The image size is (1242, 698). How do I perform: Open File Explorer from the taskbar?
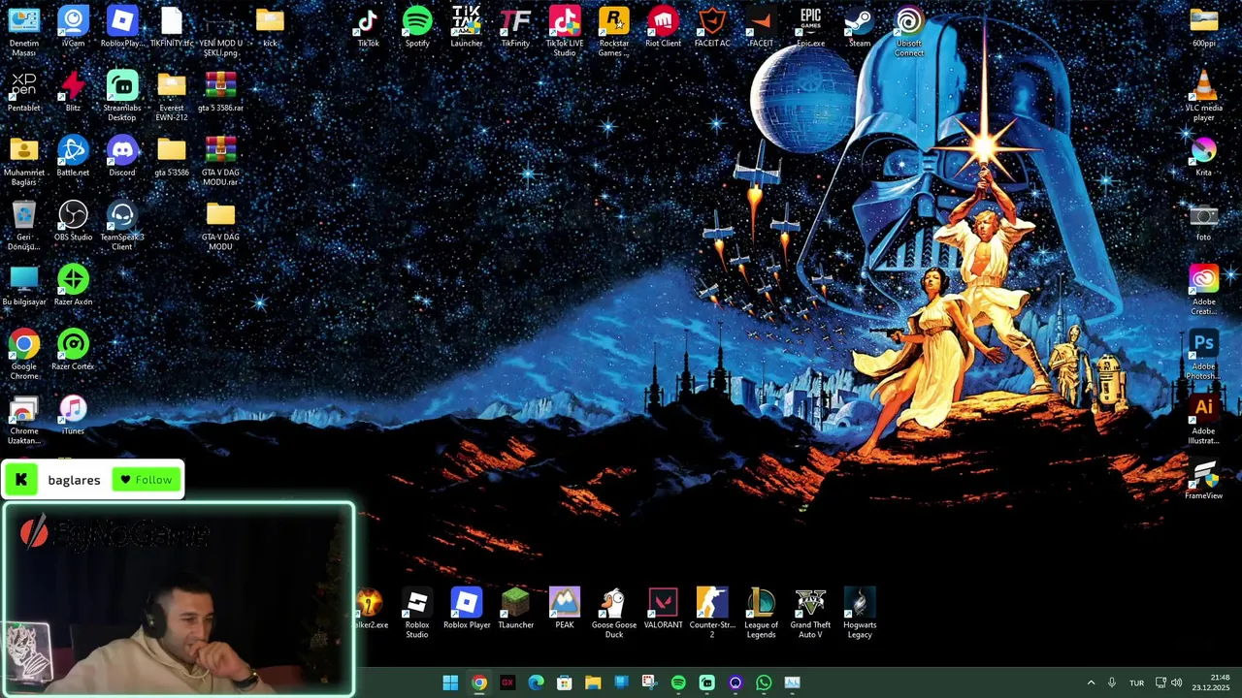(593, 682)
